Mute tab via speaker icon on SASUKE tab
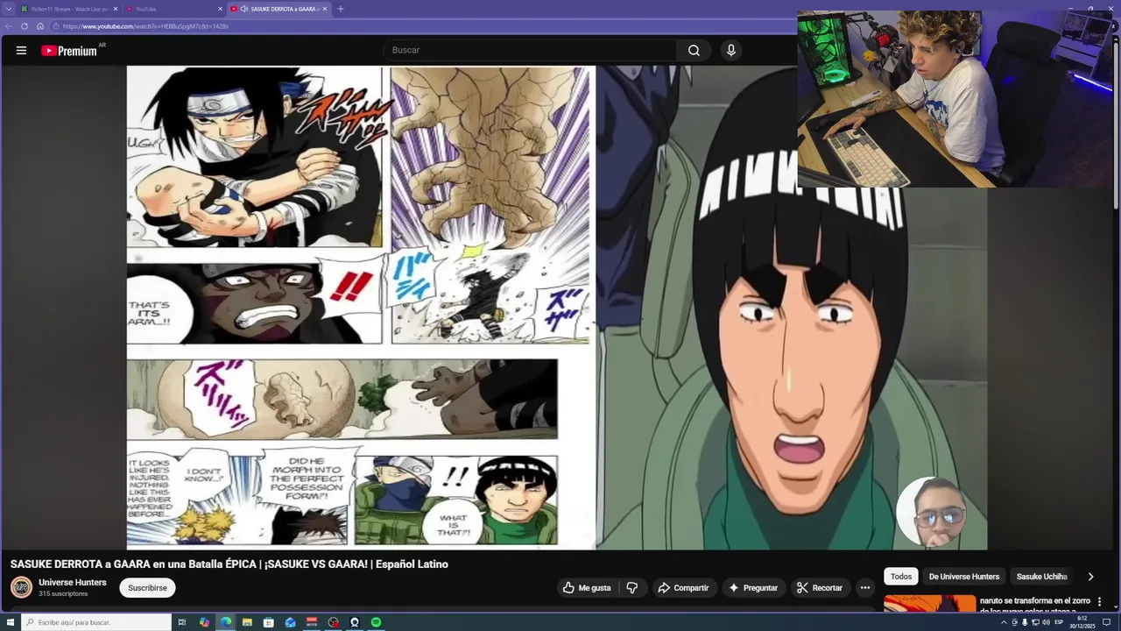 pyautogui.click(x=243, y=9)
